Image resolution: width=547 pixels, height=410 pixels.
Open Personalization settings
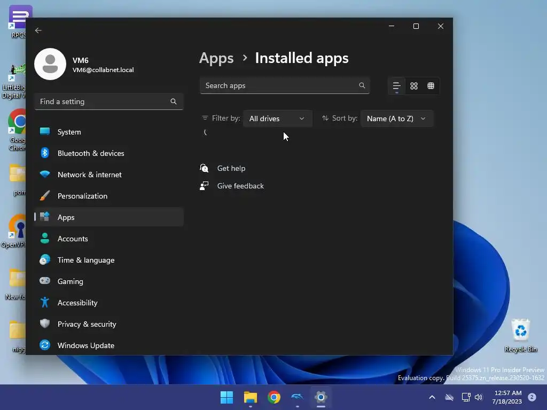coord(109,196)
